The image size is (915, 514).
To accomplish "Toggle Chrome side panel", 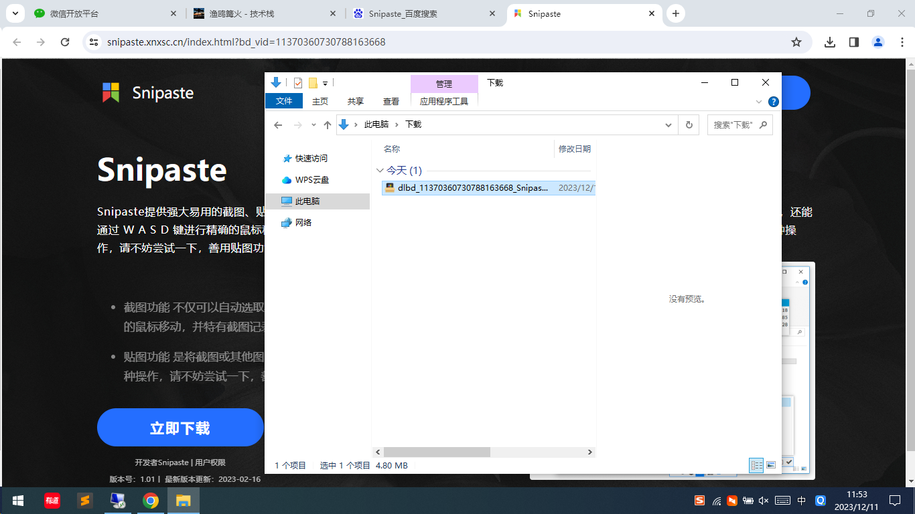I will [854, 42].
